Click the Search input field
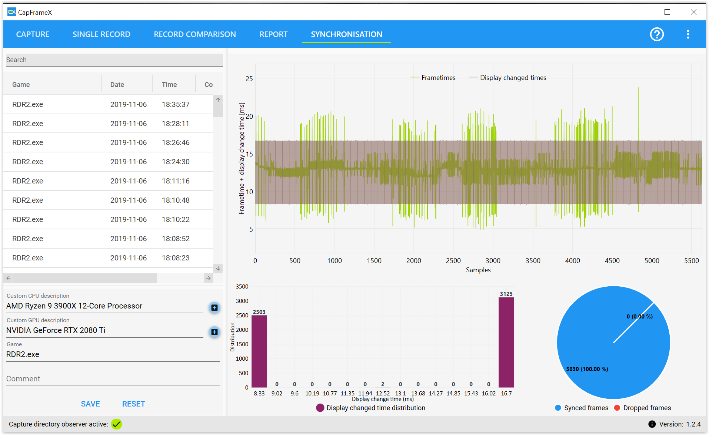Screen dimensions: 709x435 [114, 60]
